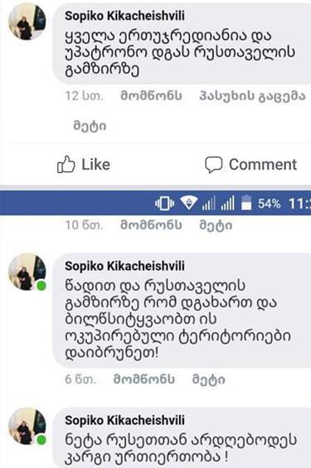This screenshot has width=311, height=468.
Task: Tap the Comment speech bubble icon
Action: tap(213, 165)
